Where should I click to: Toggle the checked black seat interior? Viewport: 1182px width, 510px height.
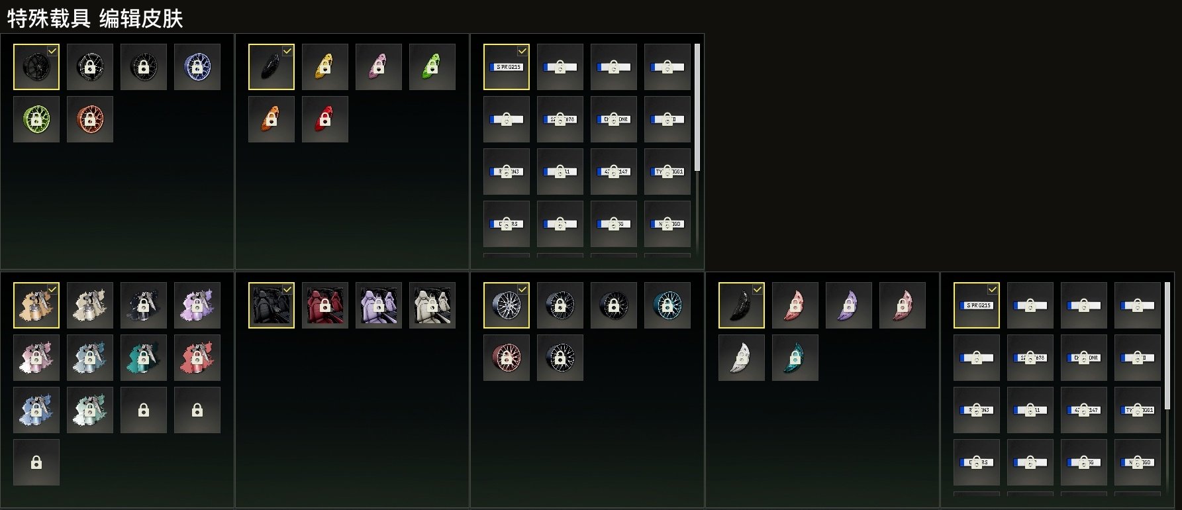click(x=271, y=305)
